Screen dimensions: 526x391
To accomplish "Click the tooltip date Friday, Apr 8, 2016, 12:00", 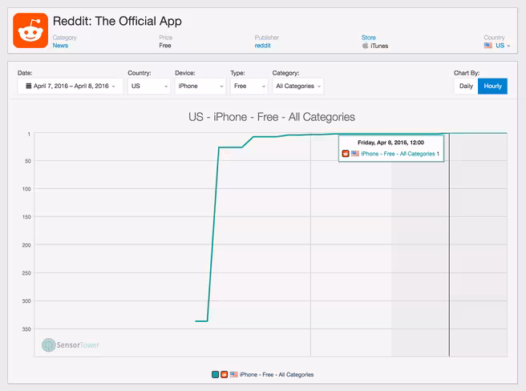I will point(390,143).
